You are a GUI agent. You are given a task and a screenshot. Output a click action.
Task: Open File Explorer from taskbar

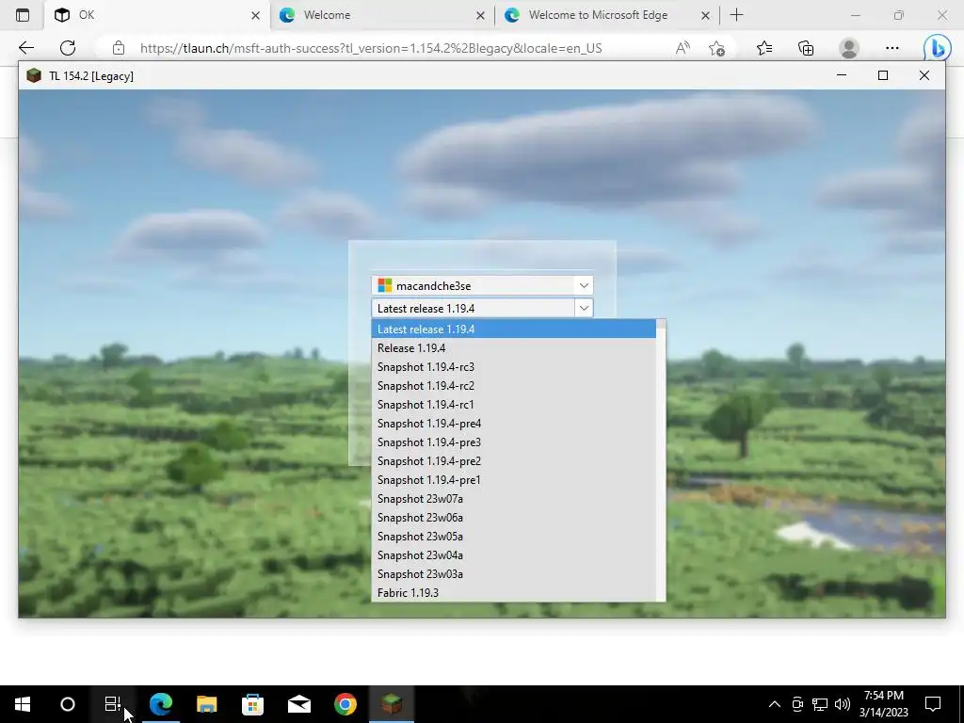(x=206, y=704)
